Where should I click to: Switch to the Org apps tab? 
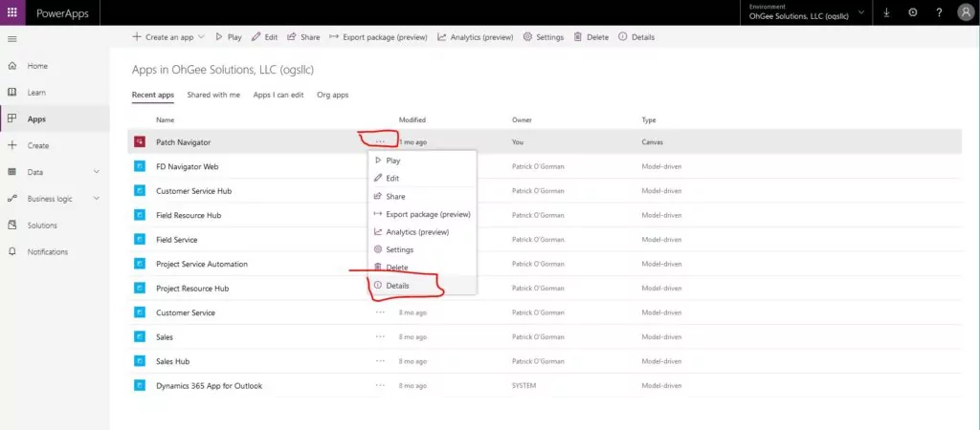[x=332, y=96]
